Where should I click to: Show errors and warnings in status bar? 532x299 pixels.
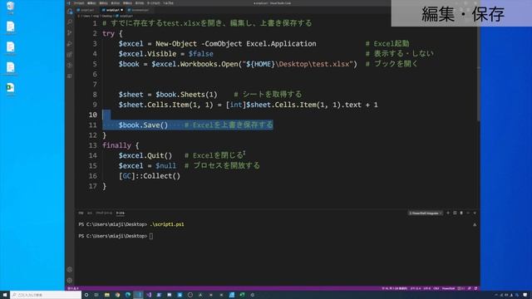[x=73, y=288]
